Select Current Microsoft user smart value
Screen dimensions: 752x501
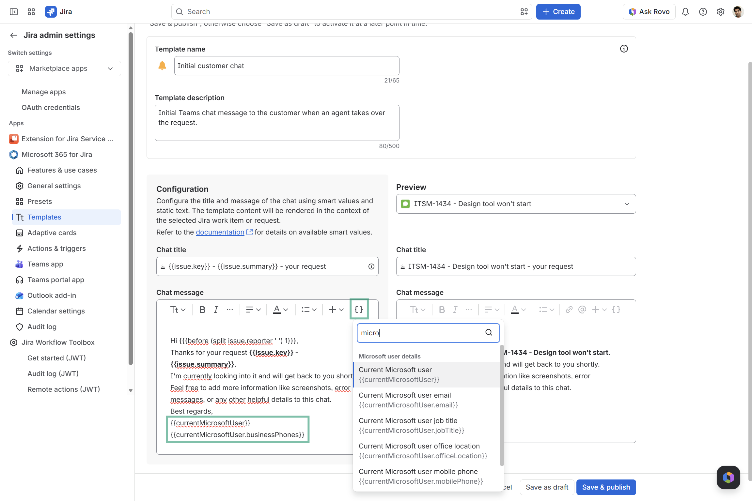click(x=427, y=375)
